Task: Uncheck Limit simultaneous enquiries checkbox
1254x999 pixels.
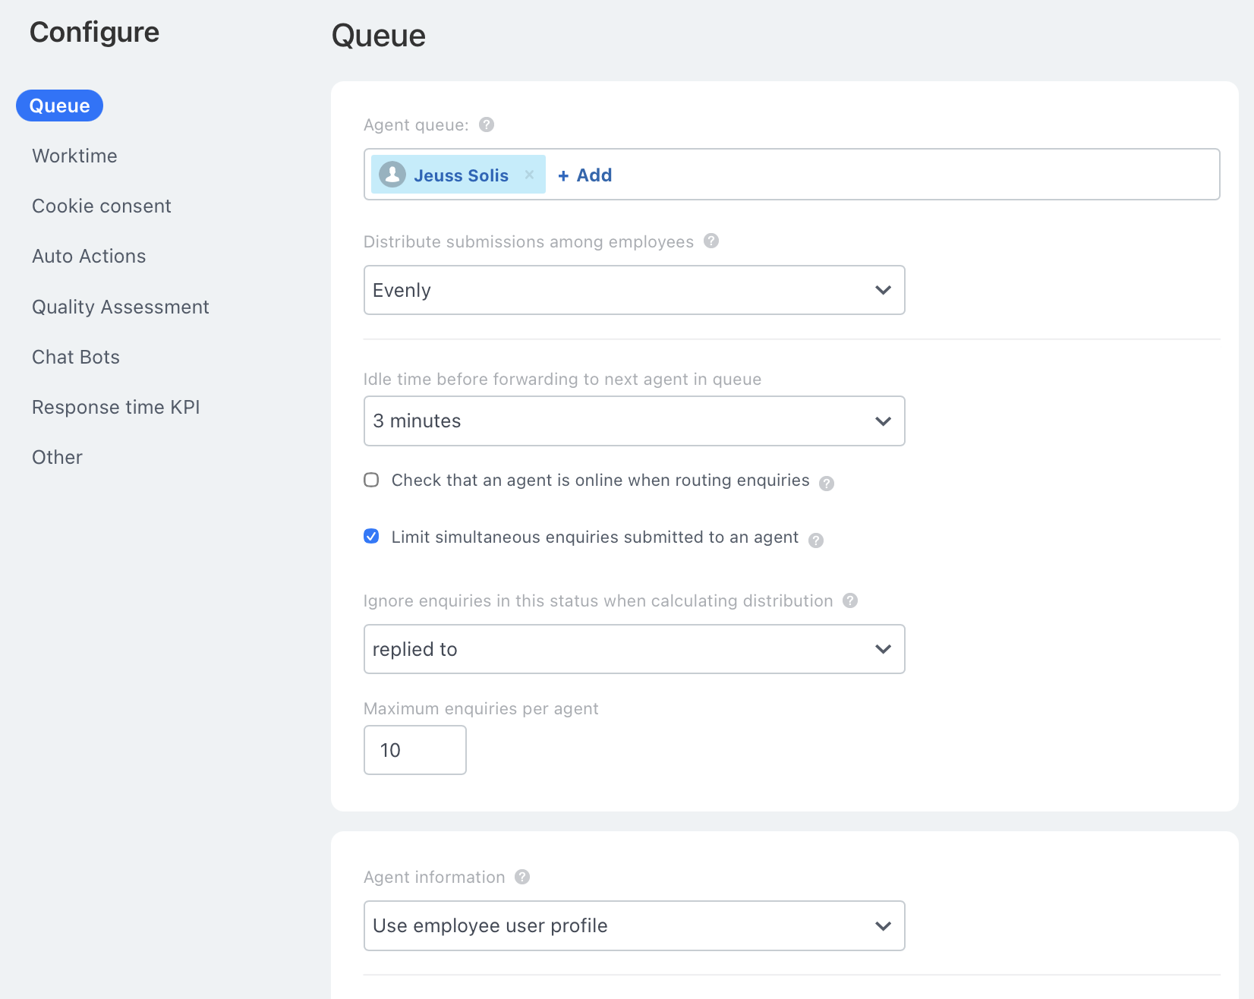Action: pyautogui.click(x=371, y=537)
